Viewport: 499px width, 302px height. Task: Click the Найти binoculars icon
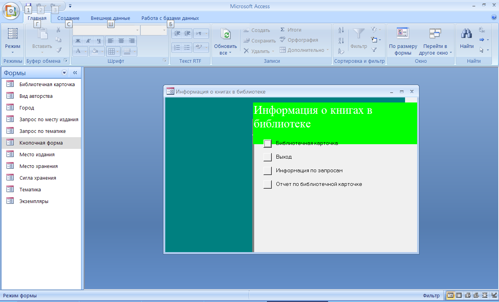click(x=466, y=34)
